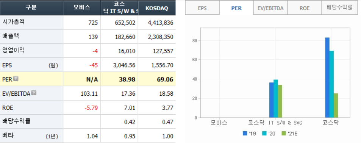
Task: Switch to the EV/EBITDA chart tab
Action: pos(270,8)
